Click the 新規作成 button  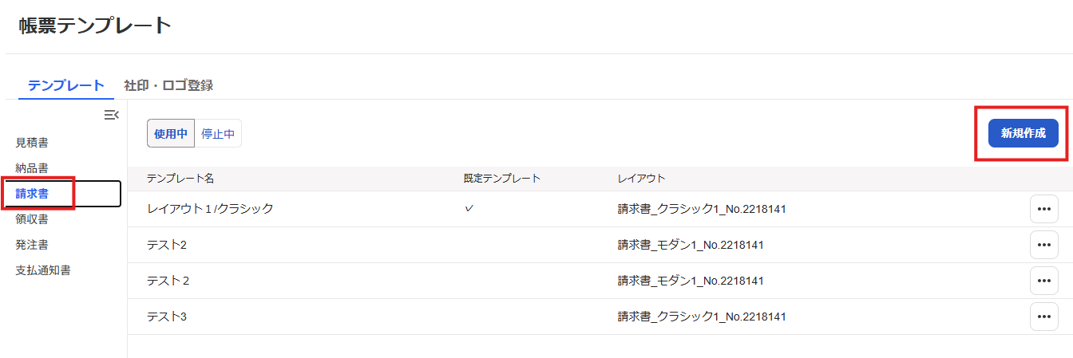tap(1023, 133)
